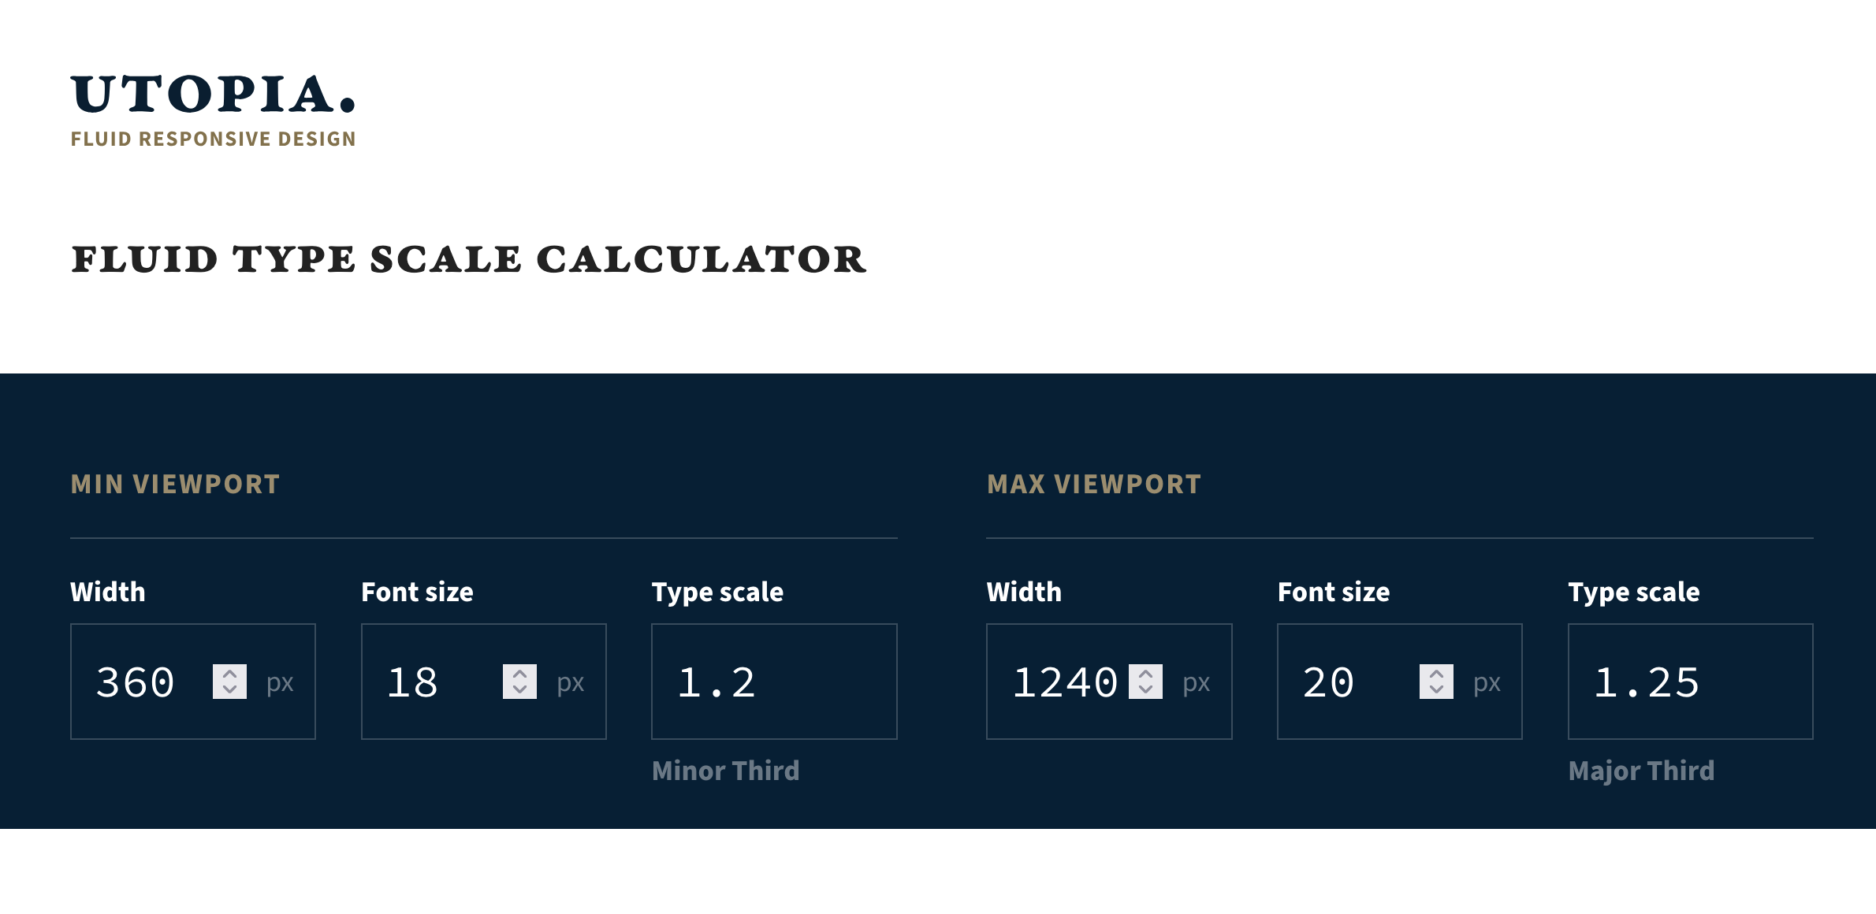Lower the max viewport font size
This screenshot has height=914, width=1876.
tap(1436, 690)
